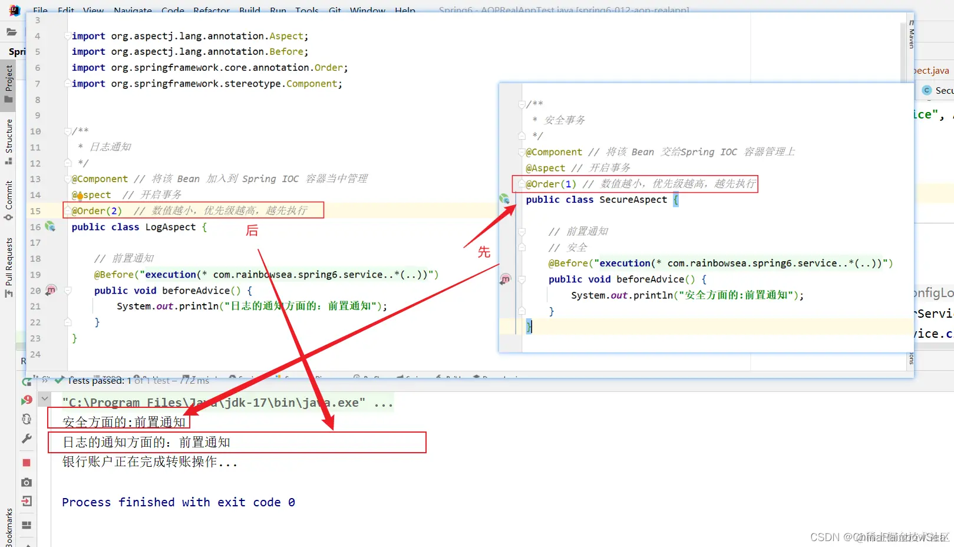Click '安全方面的:前置通知' output line

tap(124, 422)
